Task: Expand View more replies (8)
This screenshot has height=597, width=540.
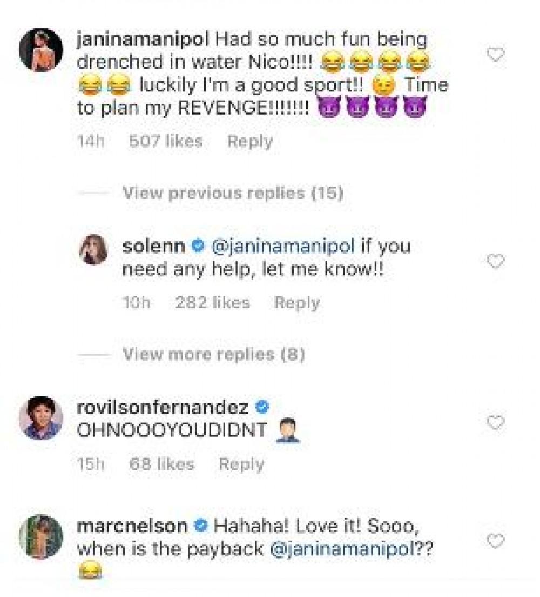Action: tap(214, 354)
